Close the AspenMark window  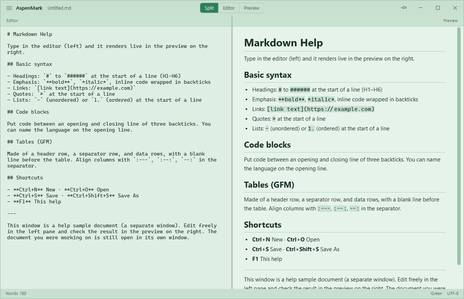[455, 8]
